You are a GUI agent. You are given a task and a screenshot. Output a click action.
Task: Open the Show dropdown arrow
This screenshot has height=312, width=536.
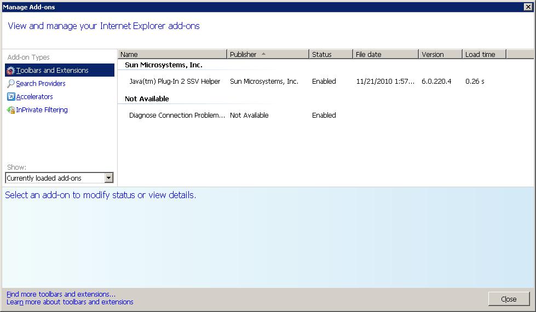pyautogui.click(x=109, y=178)
